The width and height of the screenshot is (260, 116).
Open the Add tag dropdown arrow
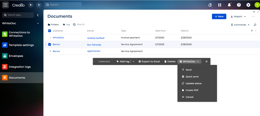coord(134,61)
